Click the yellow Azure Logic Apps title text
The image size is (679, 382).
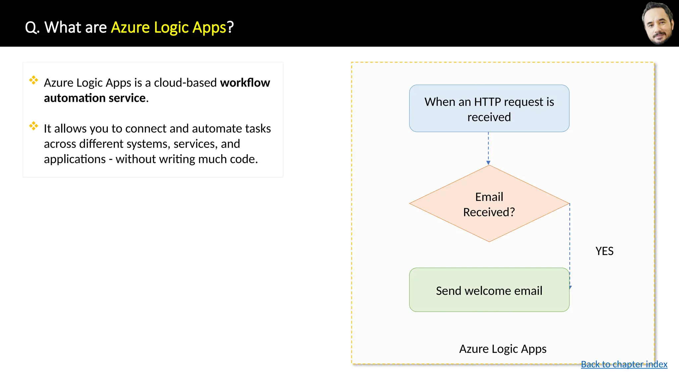click(168, 27)
